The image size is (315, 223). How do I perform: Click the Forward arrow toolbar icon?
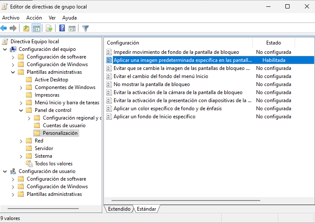(x=13, y=28)
